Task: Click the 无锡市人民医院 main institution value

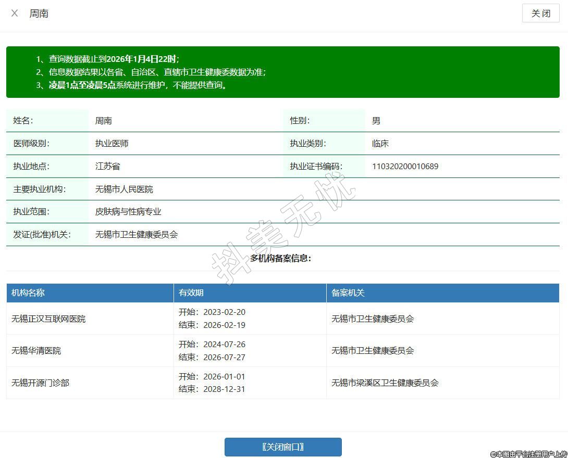Action: (x=124, y=189)
